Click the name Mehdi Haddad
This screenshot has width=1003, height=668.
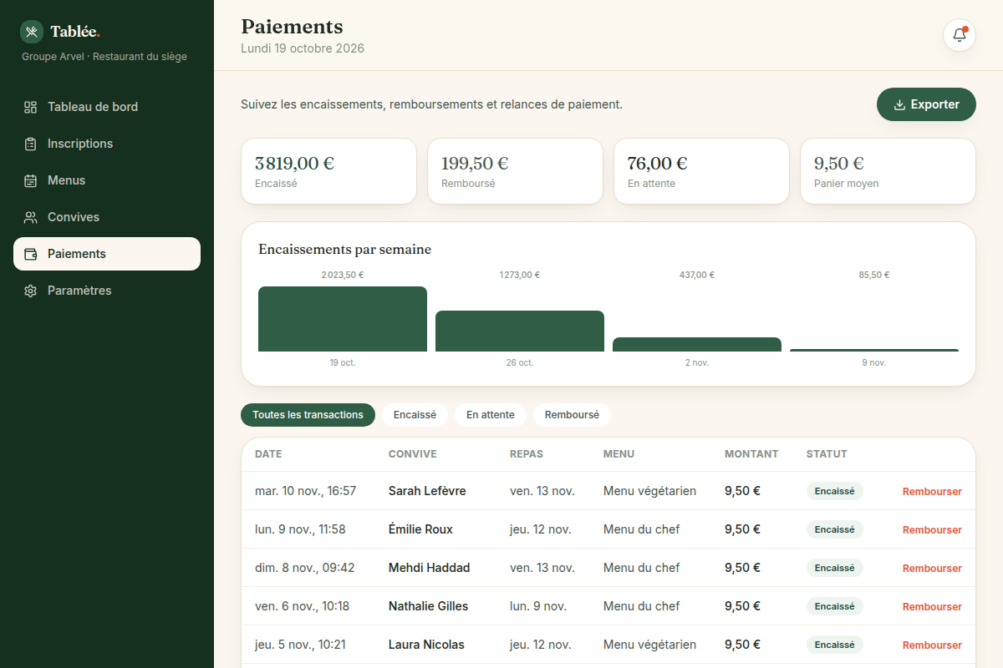[429, 568]
